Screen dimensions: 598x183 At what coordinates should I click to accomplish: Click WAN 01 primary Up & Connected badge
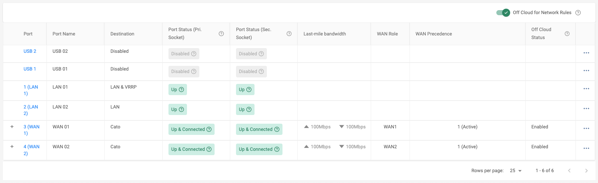click(x=188, y=129)
